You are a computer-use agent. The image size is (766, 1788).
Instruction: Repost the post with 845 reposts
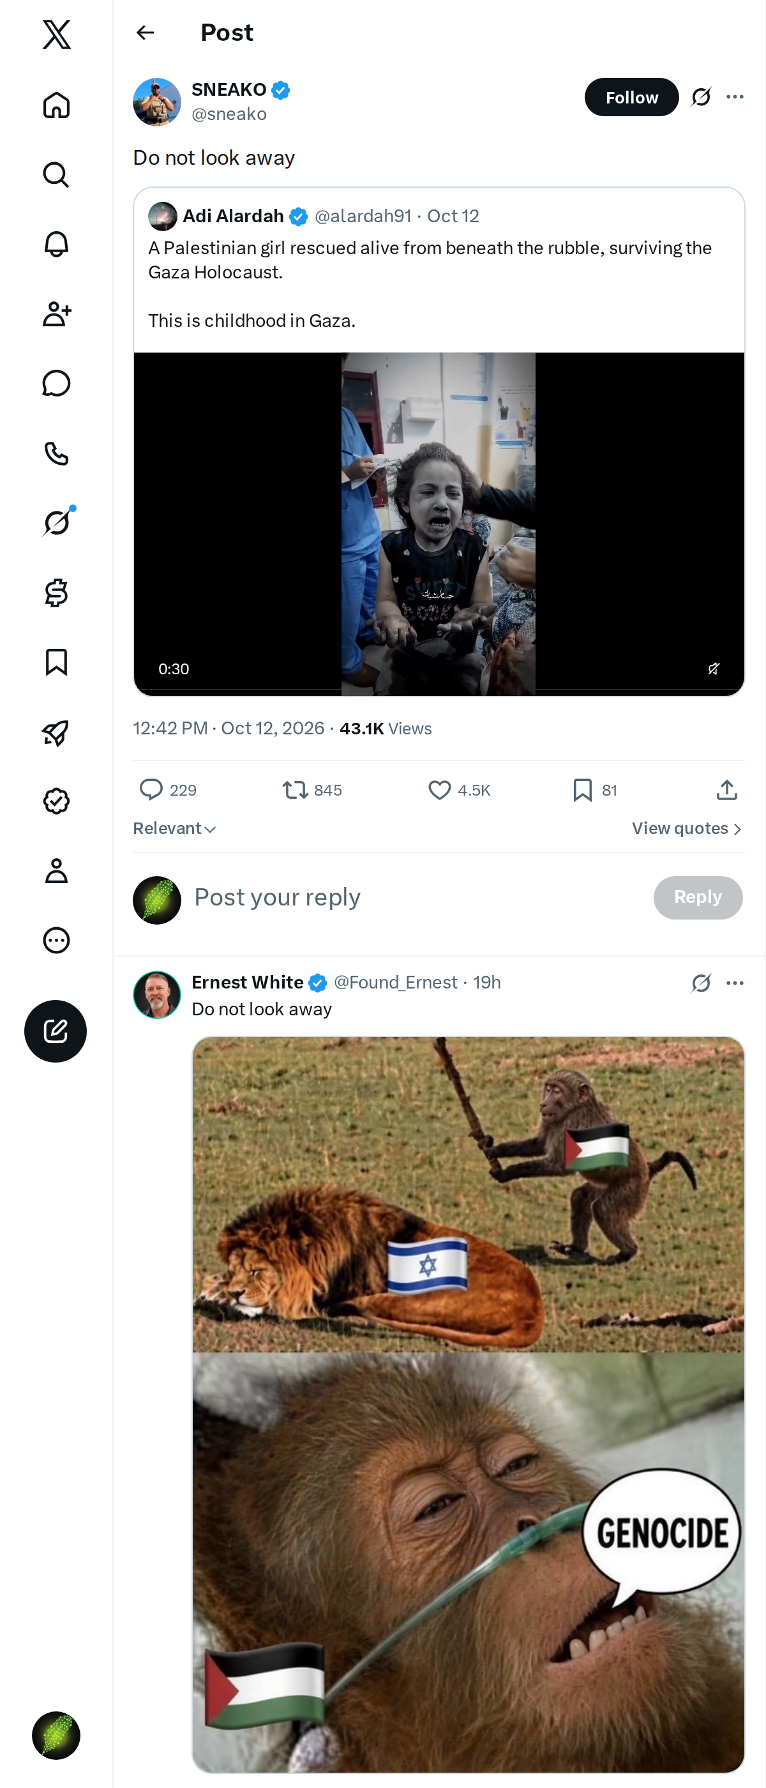pos(295,790)
